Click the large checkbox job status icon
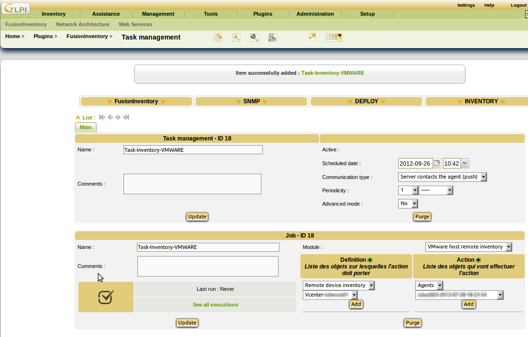The image size is (528, 337). (106, 297)
